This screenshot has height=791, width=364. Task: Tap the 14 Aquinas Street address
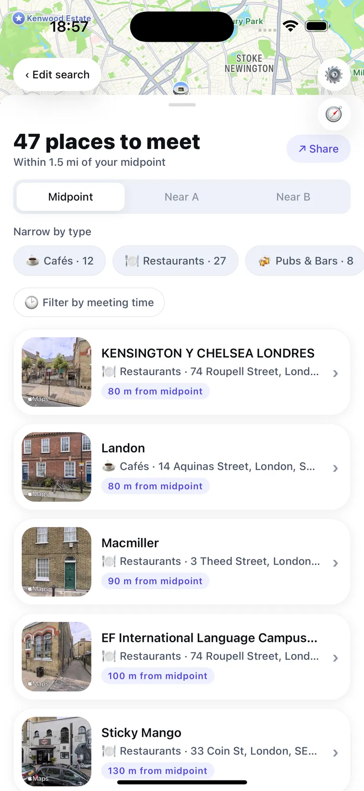pos(237,466)
